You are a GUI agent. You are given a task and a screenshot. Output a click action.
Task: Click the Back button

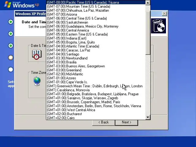pyautogui.click(x=104, y=123)
